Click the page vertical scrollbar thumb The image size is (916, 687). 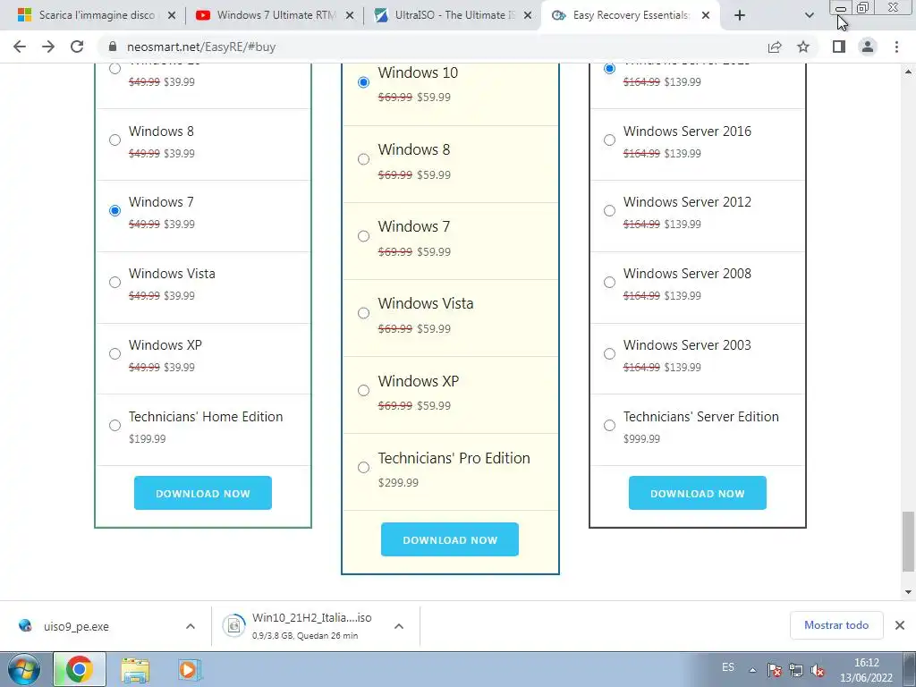(x=908, y=541)
